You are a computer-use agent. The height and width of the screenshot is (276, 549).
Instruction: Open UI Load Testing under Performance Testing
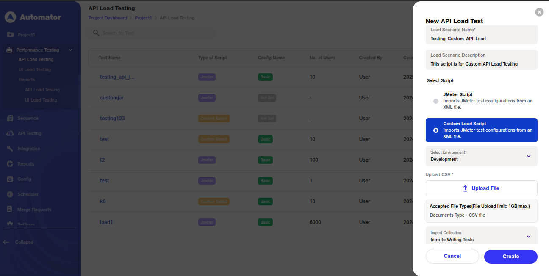click(35, 70)
